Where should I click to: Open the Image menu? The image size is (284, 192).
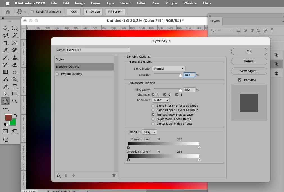coord(80,3)
